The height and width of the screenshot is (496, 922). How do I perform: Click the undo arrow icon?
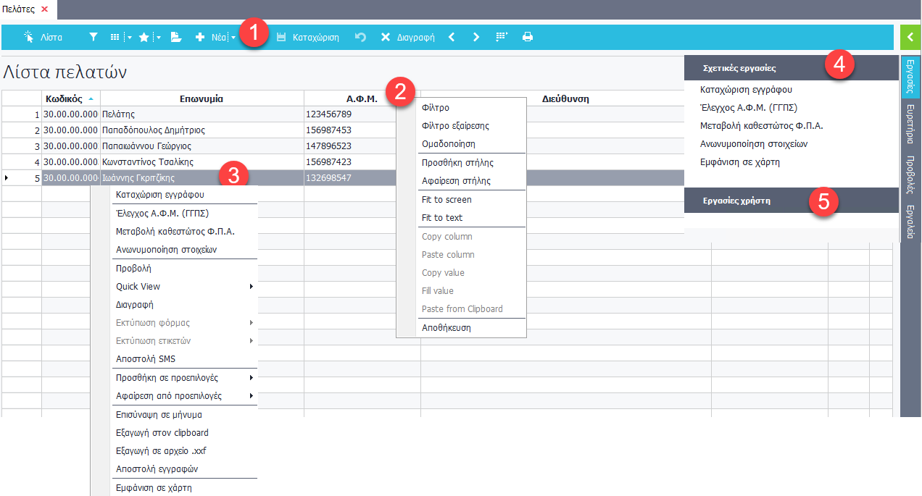pyautogui.click(x=360, y=37)
